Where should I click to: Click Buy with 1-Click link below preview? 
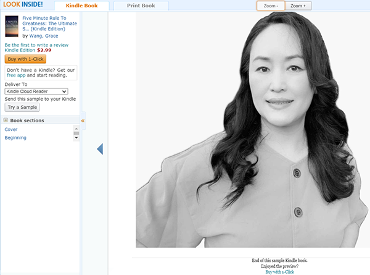click(279, 272)
